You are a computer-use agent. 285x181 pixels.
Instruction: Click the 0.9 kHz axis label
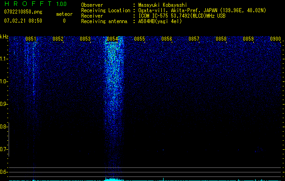click(4, 104)
